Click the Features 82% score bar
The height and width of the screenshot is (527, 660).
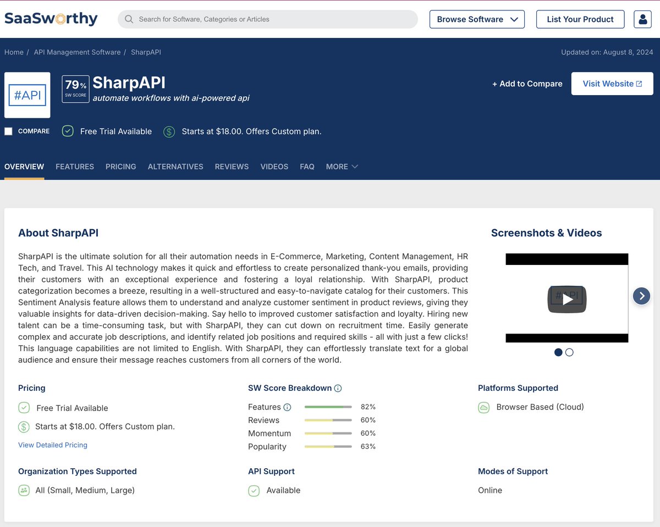[328, 407]
